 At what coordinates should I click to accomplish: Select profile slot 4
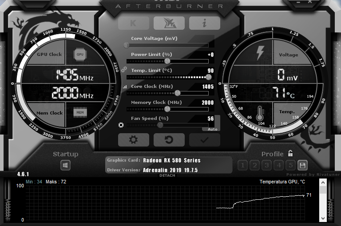278,165
